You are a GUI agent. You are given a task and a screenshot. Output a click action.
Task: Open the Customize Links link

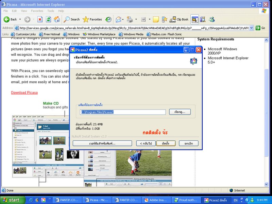click(23, 34)
